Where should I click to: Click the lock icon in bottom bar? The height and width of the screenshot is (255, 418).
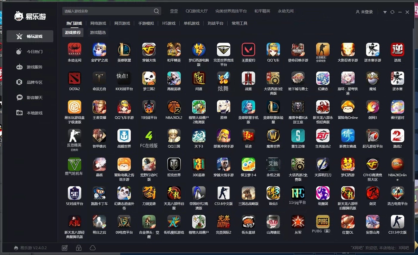79,248
